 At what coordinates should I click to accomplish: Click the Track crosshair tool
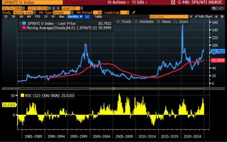click(124, 22)
